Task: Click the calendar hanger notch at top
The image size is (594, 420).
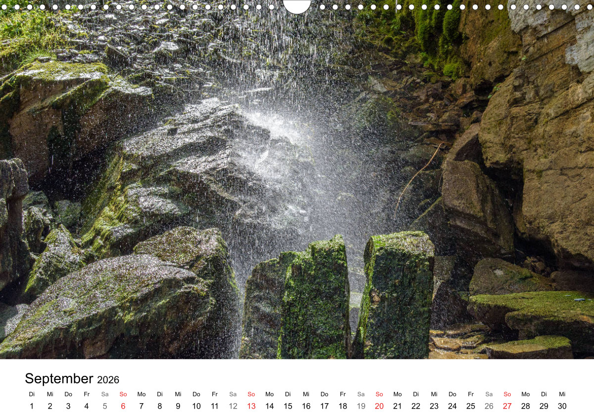Action: pos(297,6)
